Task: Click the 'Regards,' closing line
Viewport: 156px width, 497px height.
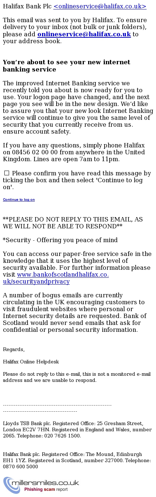Action: pos(14,350)
